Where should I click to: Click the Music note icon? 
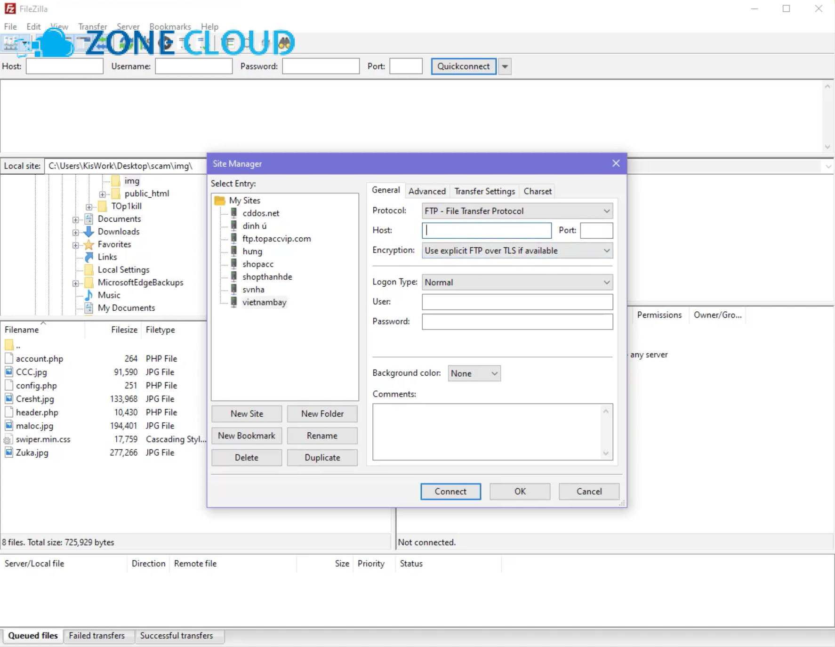89,295
